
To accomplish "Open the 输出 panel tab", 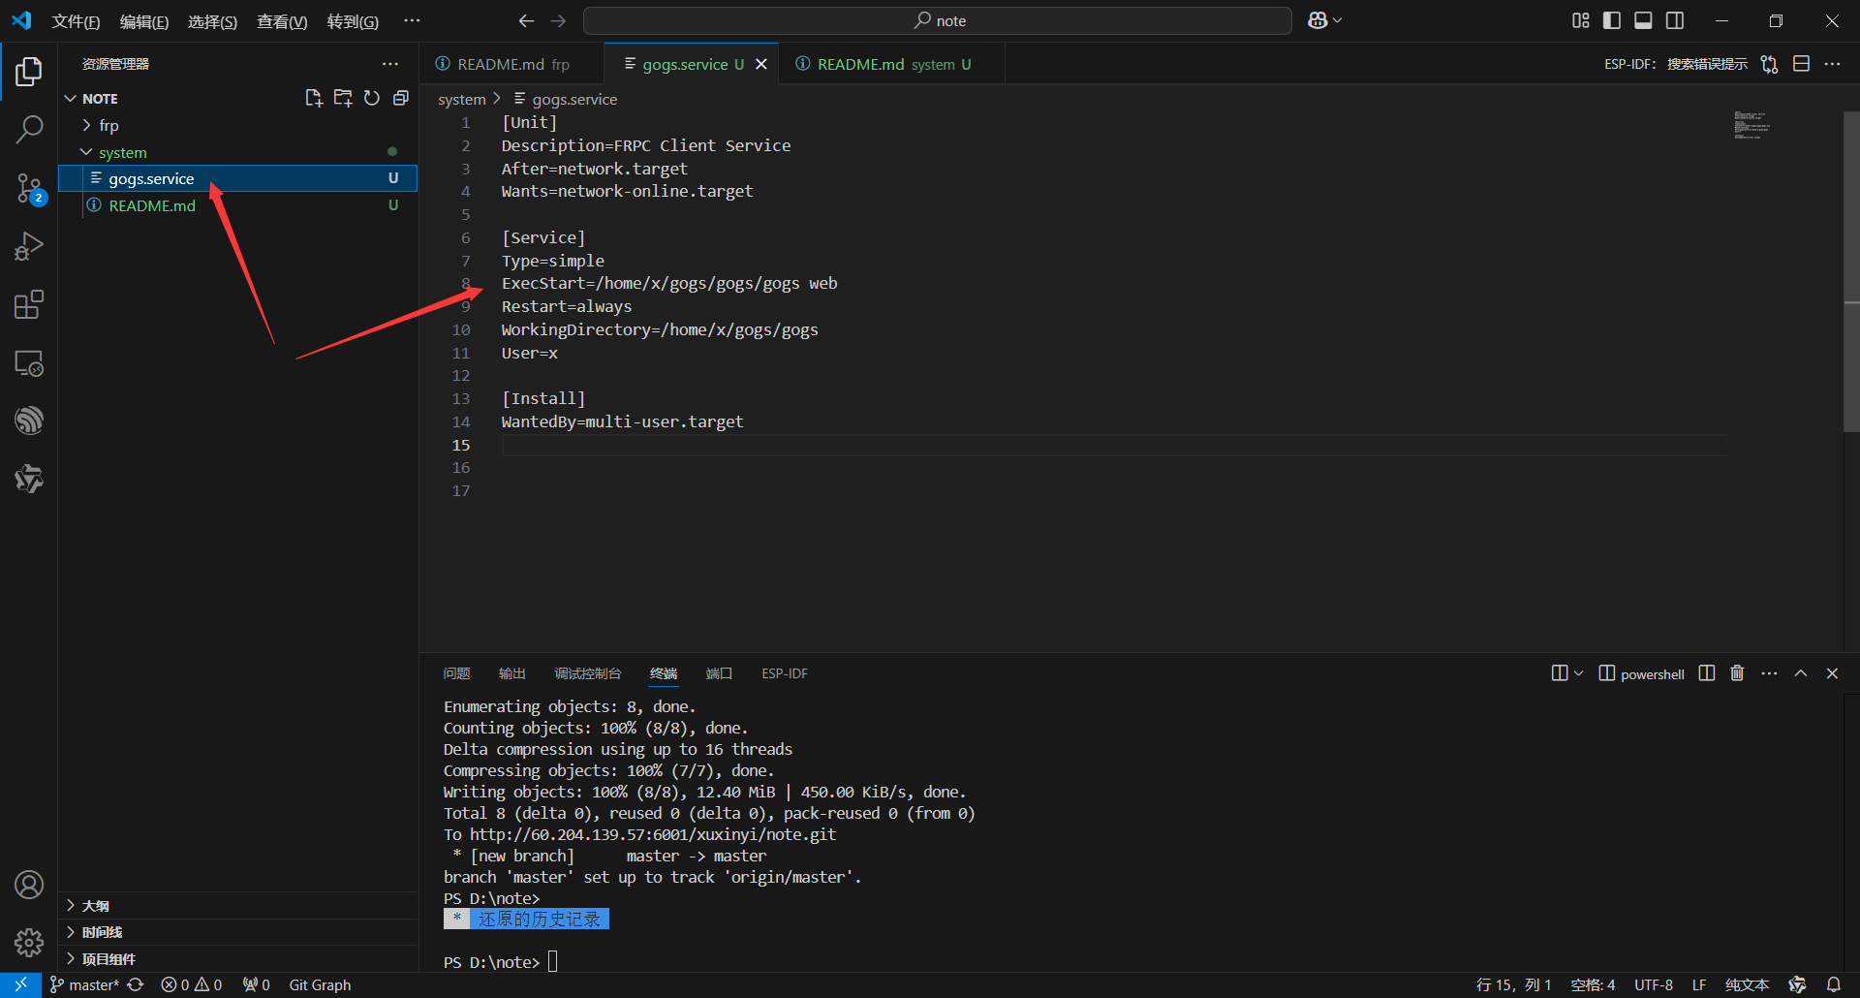I will coord(511,673).
